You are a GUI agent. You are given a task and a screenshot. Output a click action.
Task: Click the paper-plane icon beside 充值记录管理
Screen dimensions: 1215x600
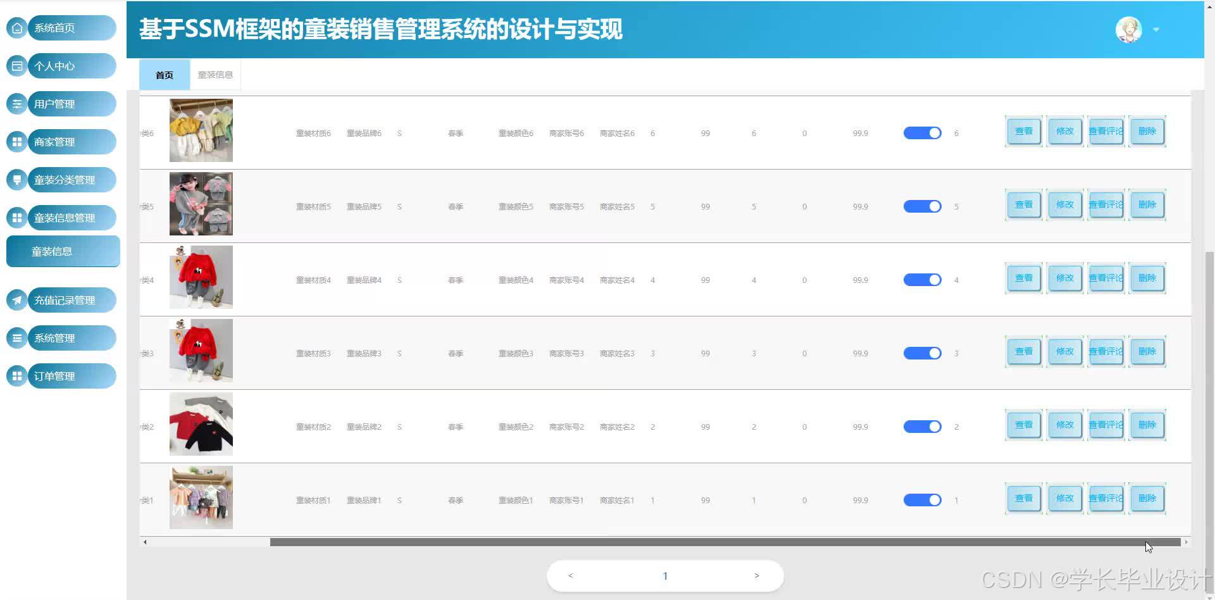[17, 300]
